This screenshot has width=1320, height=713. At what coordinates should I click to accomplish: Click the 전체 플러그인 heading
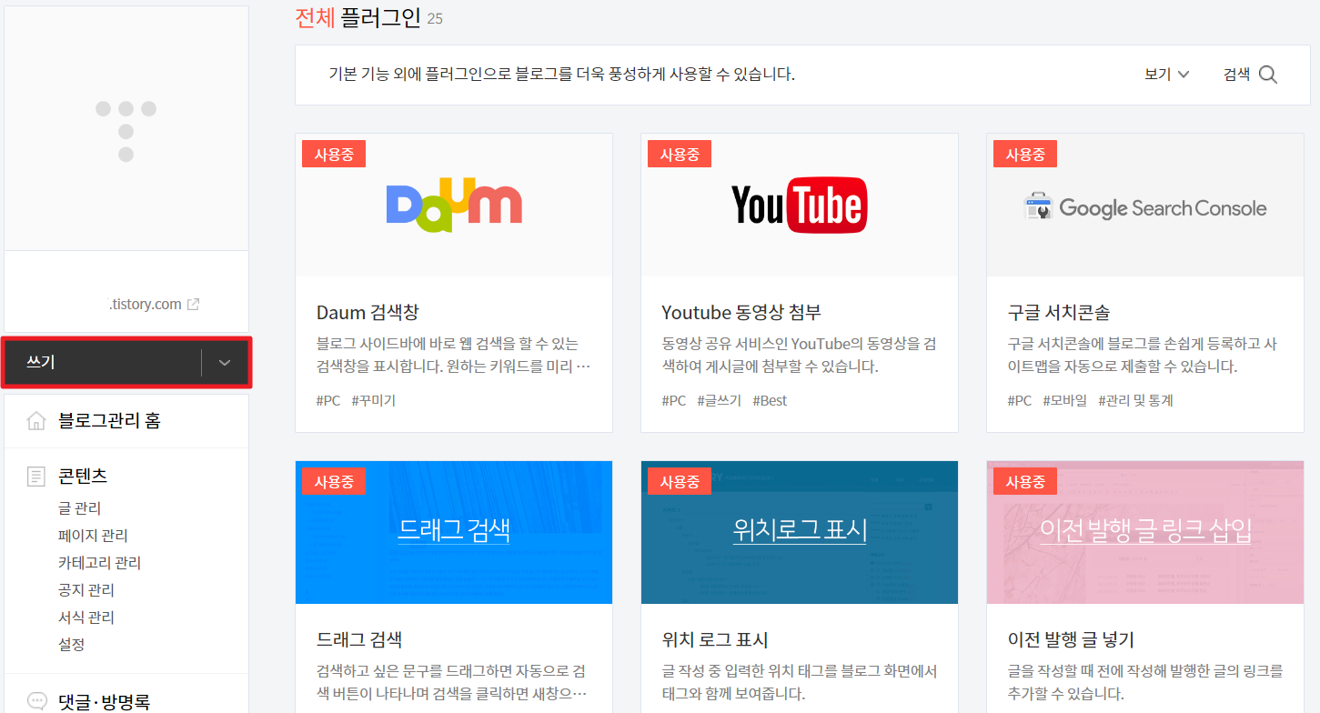(358, 17)
